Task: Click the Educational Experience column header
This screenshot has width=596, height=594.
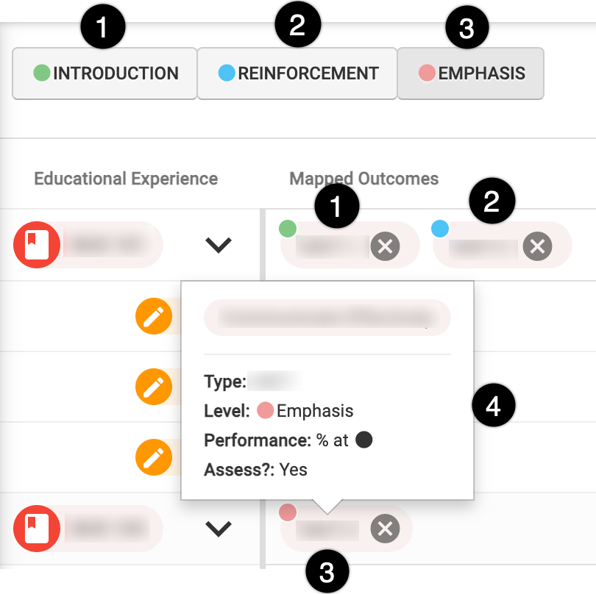Action: 126,179
